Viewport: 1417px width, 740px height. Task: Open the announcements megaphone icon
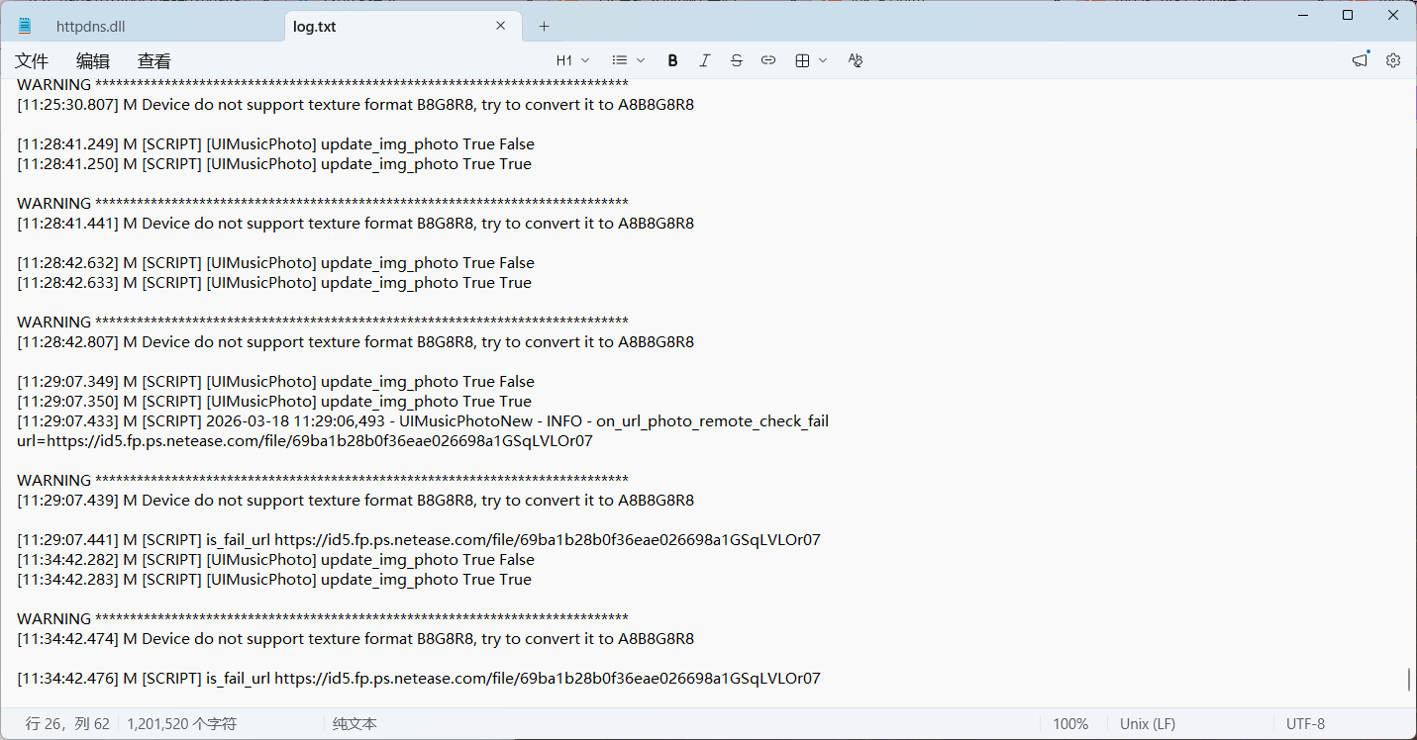tap(1361, 60)
